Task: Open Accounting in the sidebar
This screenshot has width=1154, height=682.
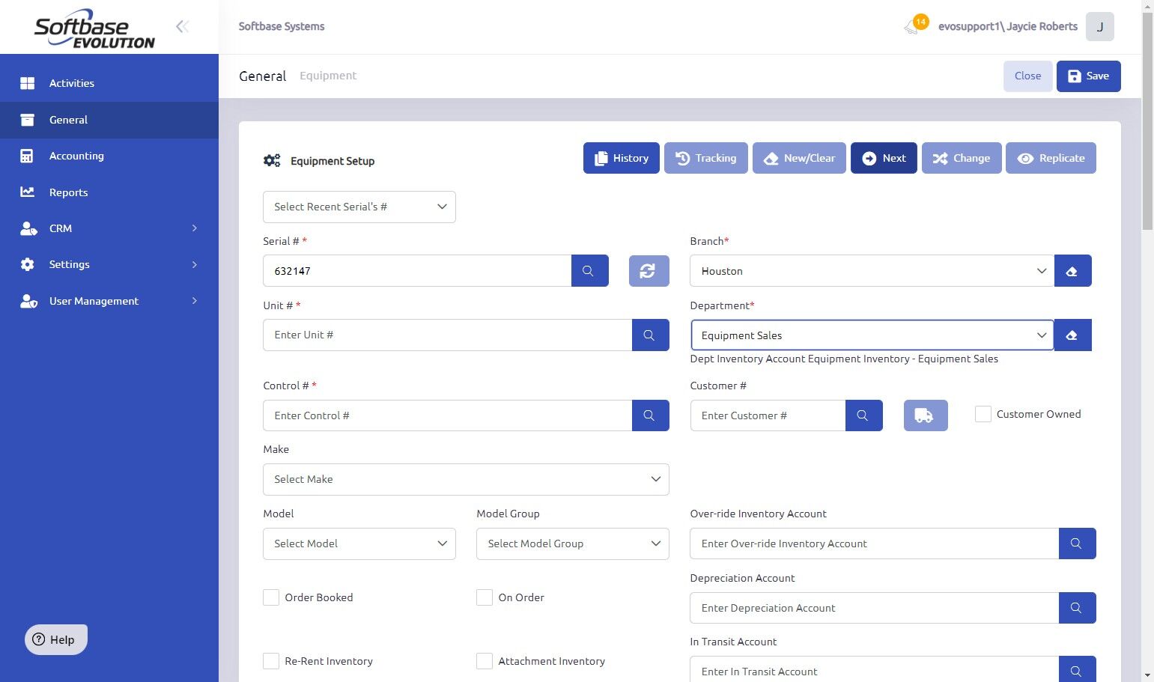Action: 109,156
